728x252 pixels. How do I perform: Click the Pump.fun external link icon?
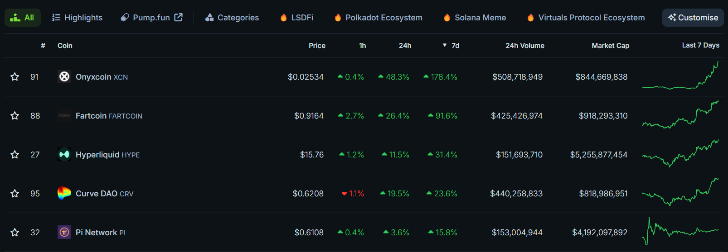(x=179, y=18)
